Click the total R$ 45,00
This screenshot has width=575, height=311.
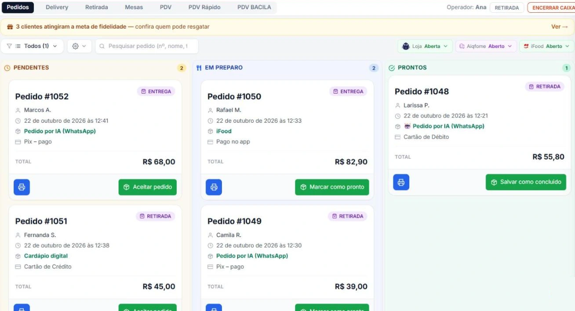coord(159,287)
